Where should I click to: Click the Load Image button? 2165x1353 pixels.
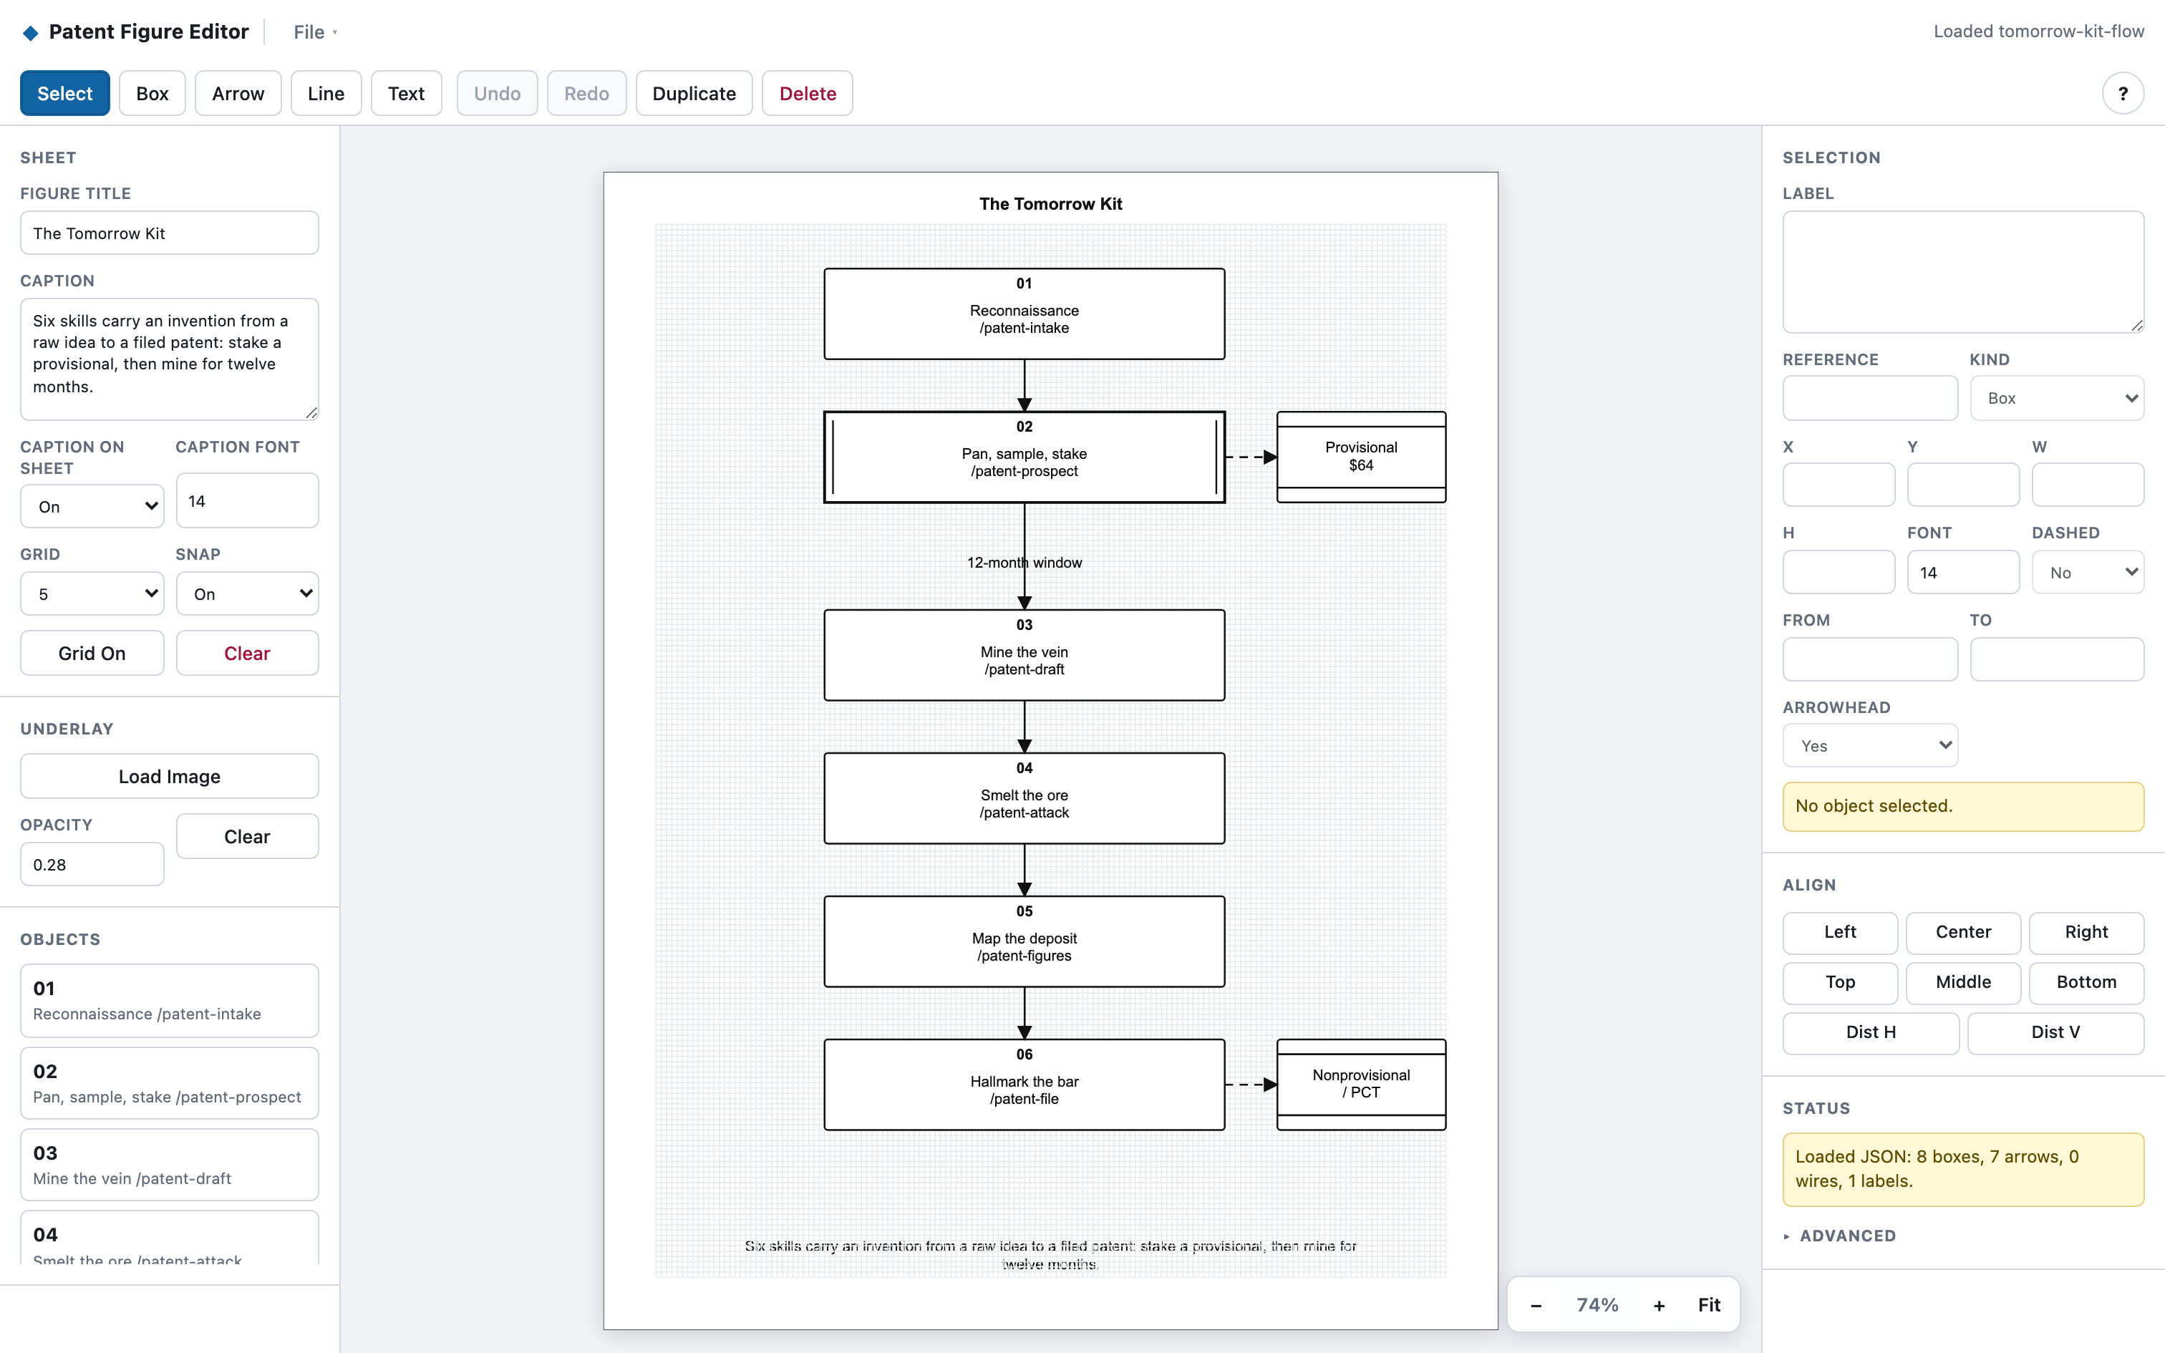pos(170,776)
